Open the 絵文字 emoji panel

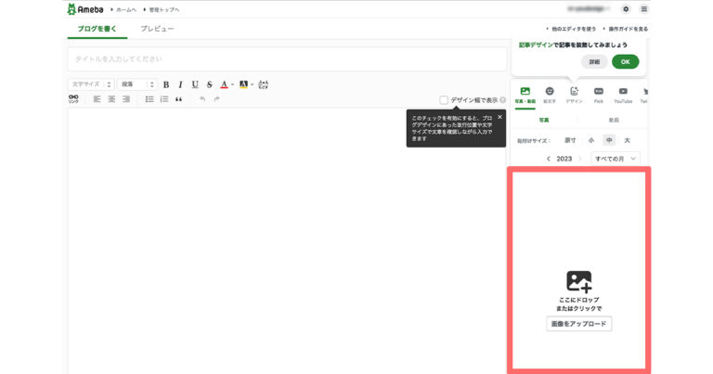[x=550, y=94]
